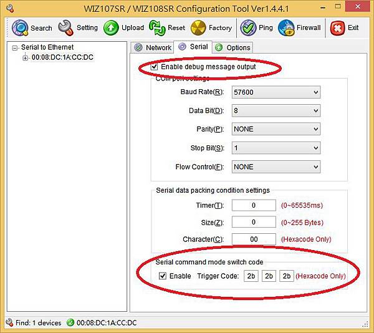This screenshot has height=333, width=374.
Task: Click the Options tab green icon
Action: tap(219, 47)
